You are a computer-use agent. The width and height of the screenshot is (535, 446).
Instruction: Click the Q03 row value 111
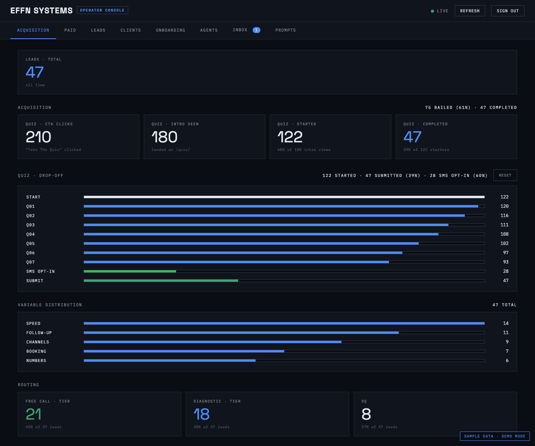505,225
